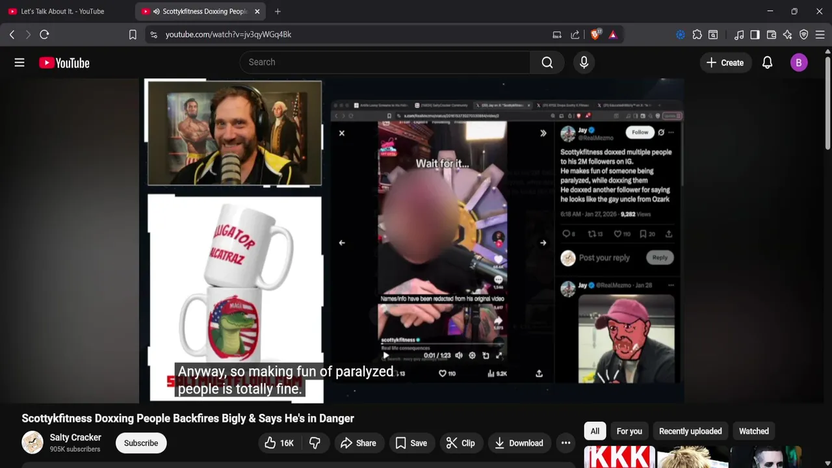Close the Scottykfitness Doxxing browser tab

pyautogui.click(x=257, y=11)
